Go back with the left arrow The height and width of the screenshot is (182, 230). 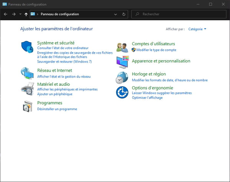click(x=6, y=14)
